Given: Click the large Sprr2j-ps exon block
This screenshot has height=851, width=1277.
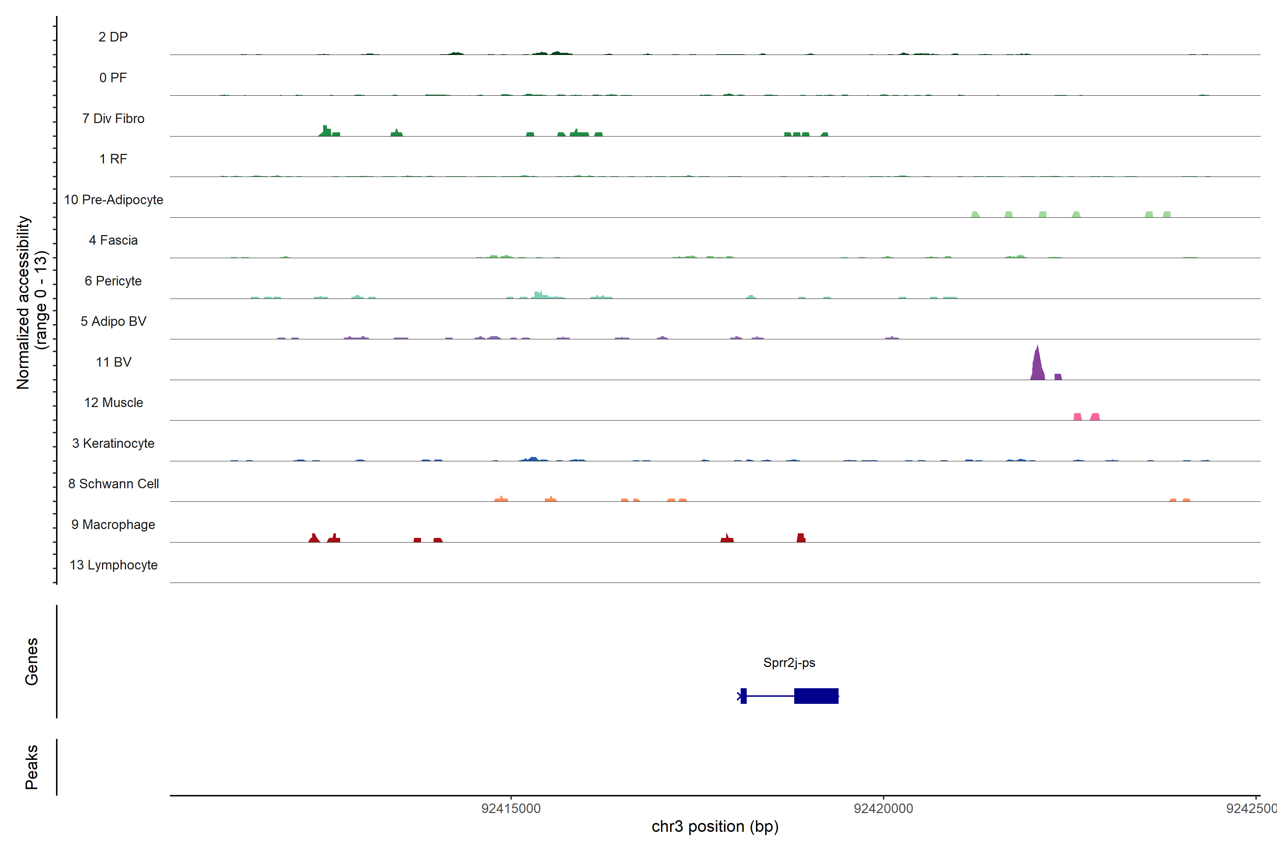Looking at the screenshot, I should click(x=816, y=696).
